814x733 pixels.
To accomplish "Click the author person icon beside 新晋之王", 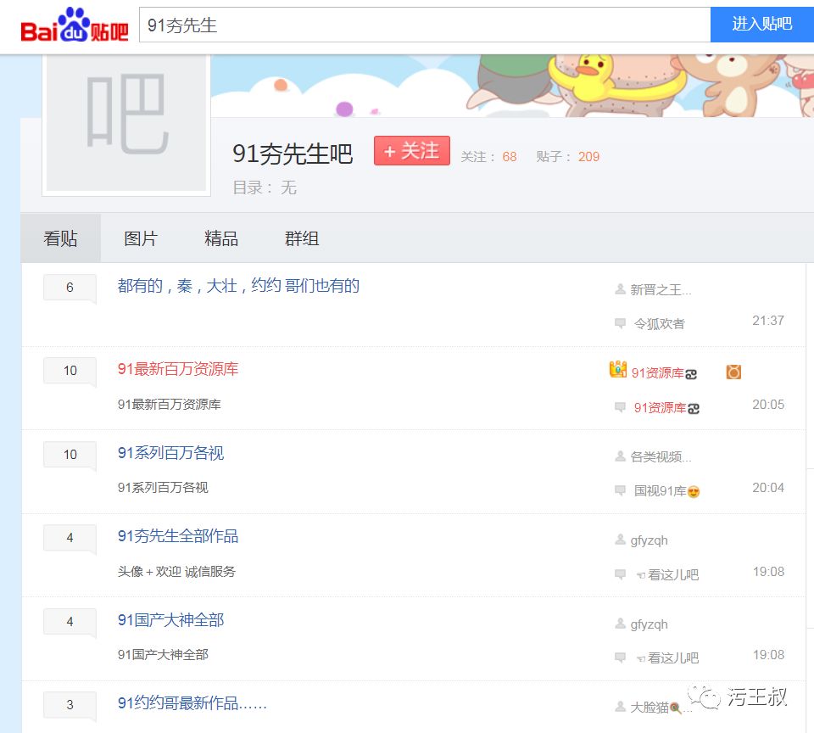I will tap(620, 288).
